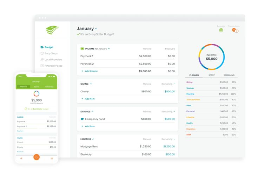The height and width of the screenshot is (178, 258).
Task: Click the Income $5,000 donut chart
Action: (x=212, y=57)
